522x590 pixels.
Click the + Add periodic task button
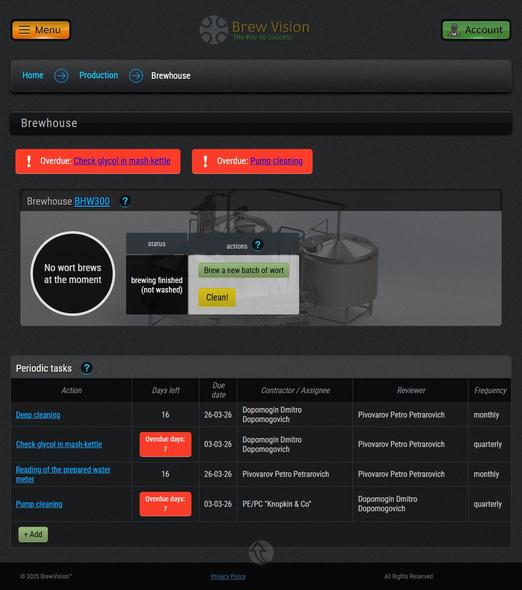pyautogui.click(x=33, y=534)
